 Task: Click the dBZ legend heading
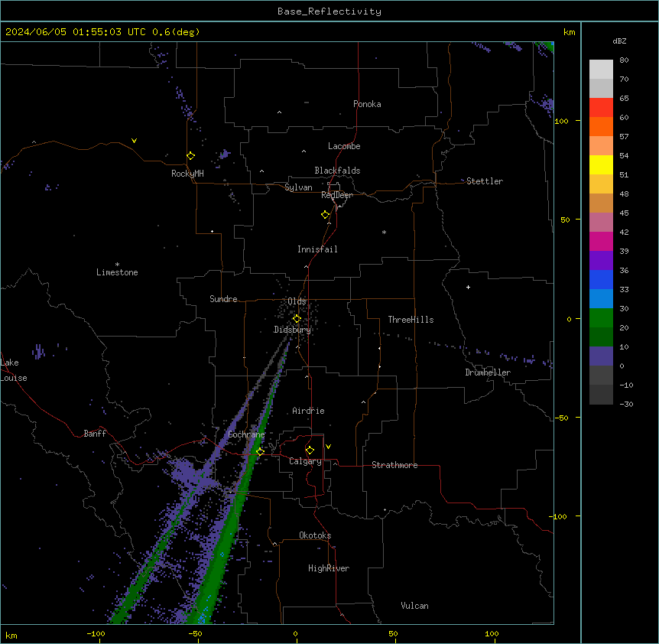pos(619,41)
